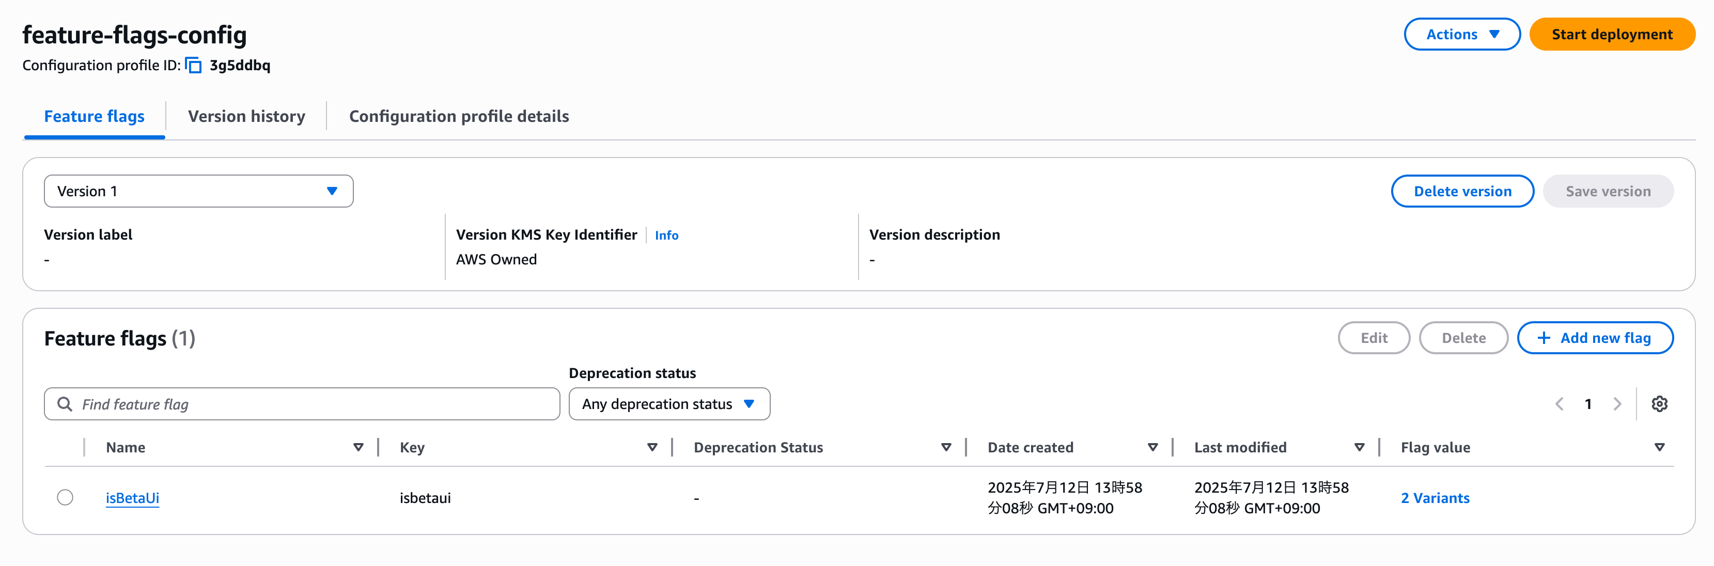
Task: Copy the configuration profile ID icon
Action: [x=194, y=65]
